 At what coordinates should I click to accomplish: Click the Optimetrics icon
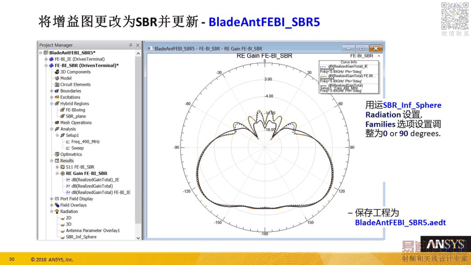coord(57,154)
